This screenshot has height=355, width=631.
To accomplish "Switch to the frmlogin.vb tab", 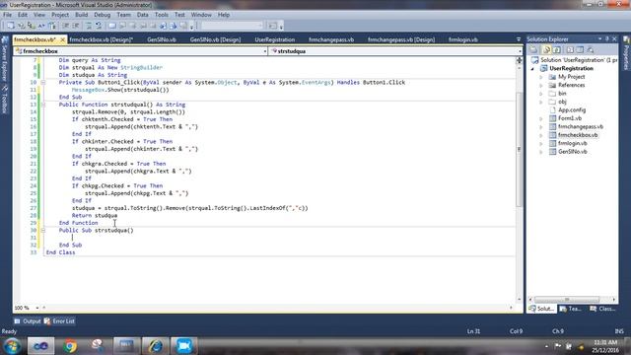I will coord(462,39).
